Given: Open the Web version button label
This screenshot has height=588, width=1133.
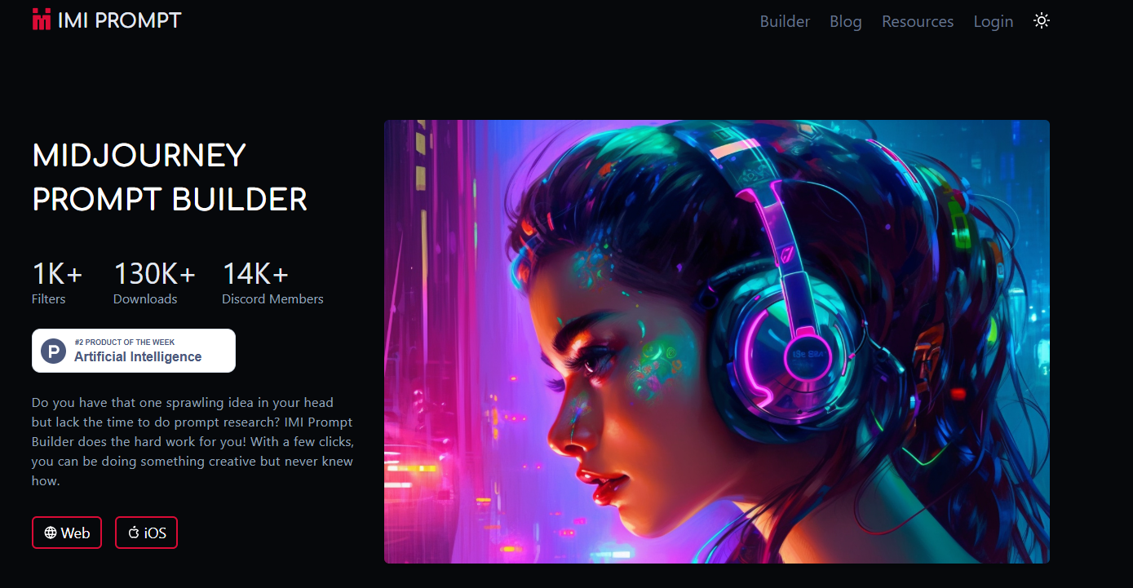Looking at the screenshot, I should click(x=76, y=533).
